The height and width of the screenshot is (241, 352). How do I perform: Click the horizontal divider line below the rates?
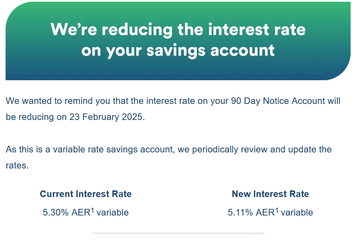(x=178, y=233)
